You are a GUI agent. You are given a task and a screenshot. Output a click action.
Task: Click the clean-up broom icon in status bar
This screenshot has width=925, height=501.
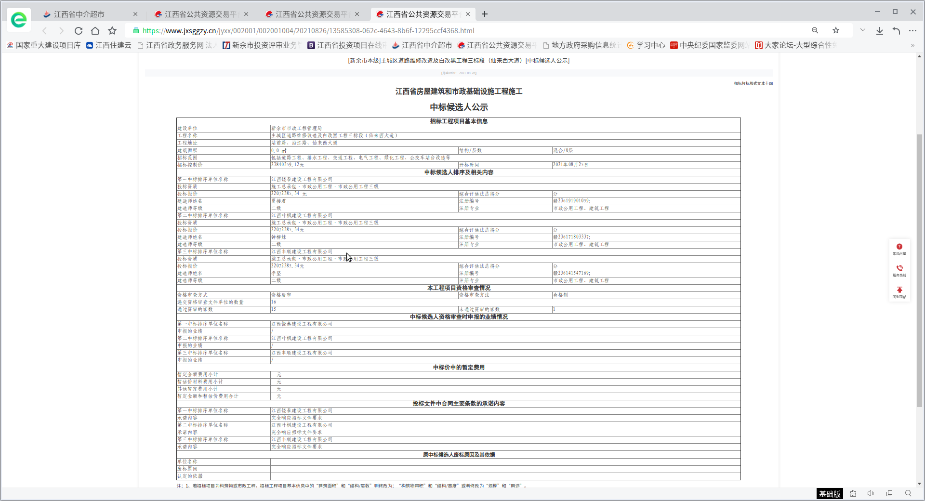(x=853, y=493)
